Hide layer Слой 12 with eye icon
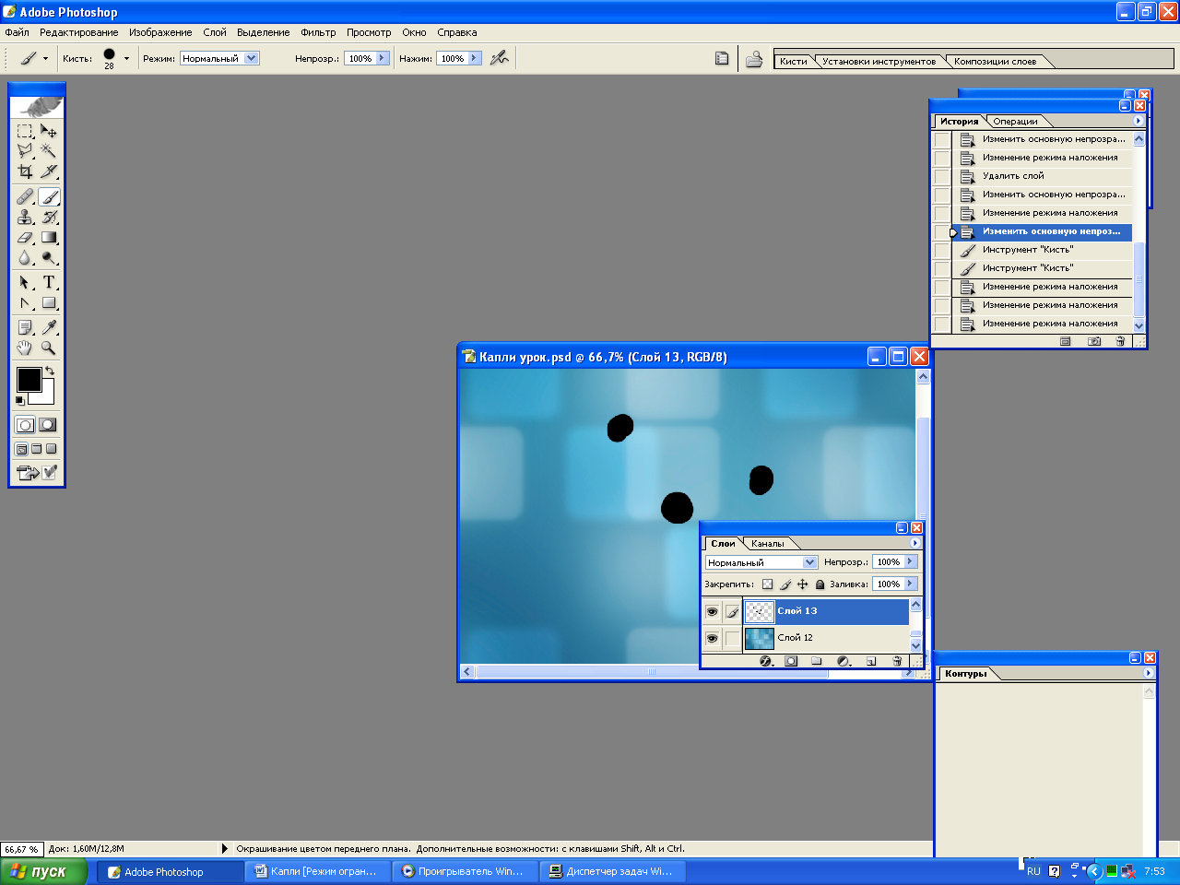Screen dimensions: 1180x885 712,638
